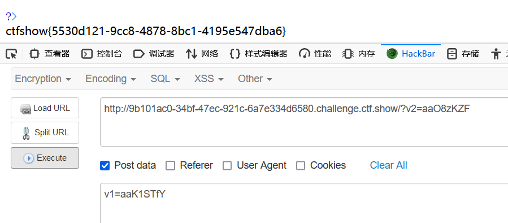
Task: Enable the User Agent checkbox
Action: 227,165
